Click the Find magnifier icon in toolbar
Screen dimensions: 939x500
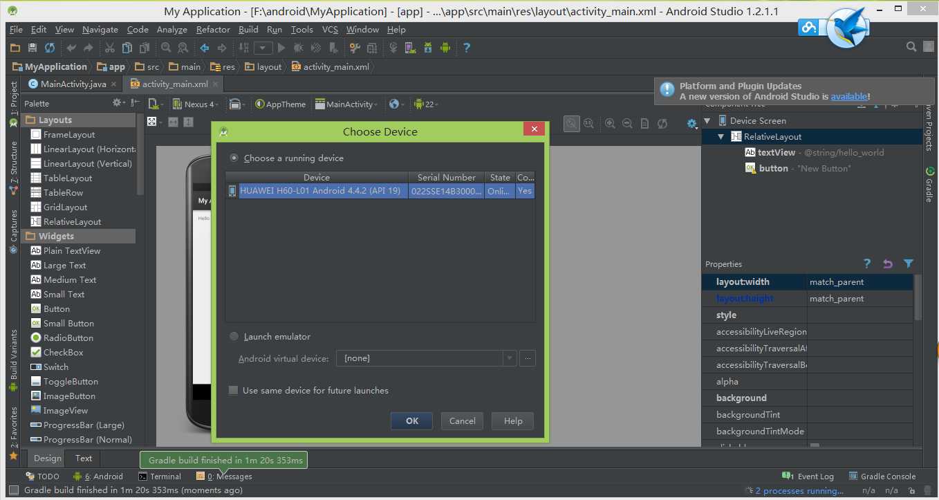point(166,48)
